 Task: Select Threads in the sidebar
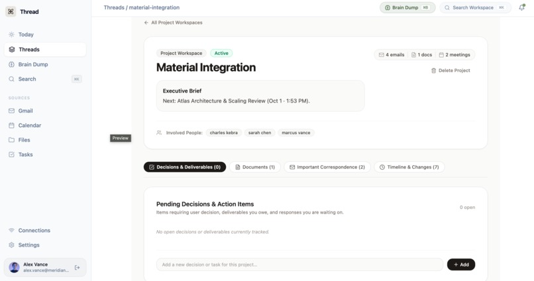tap(45, 50)
